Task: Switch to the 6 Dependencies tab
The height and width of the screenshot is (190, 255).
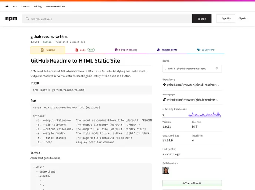Action: [126, 50]
